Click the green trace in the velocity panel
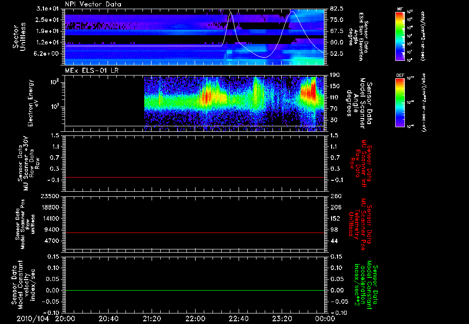The image size is (469, 324). [x=195, y=290]
